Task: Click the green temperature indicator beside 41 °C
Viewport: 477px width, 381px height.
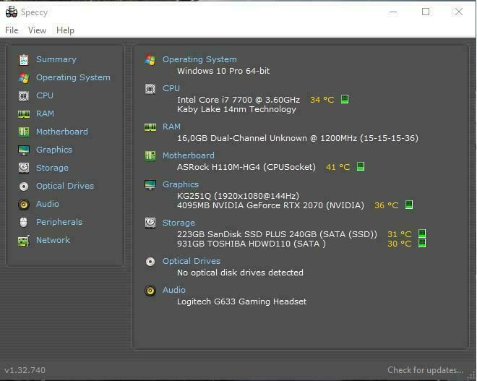Action: [361, 166]
